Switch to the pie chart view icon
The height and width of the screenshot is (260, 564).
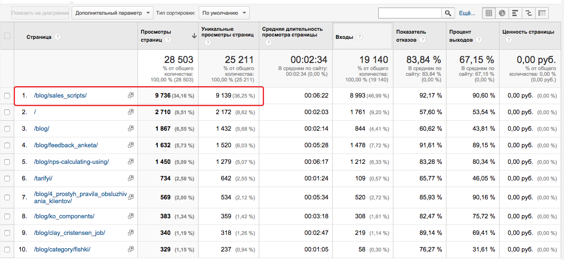(x=502, y=13)
